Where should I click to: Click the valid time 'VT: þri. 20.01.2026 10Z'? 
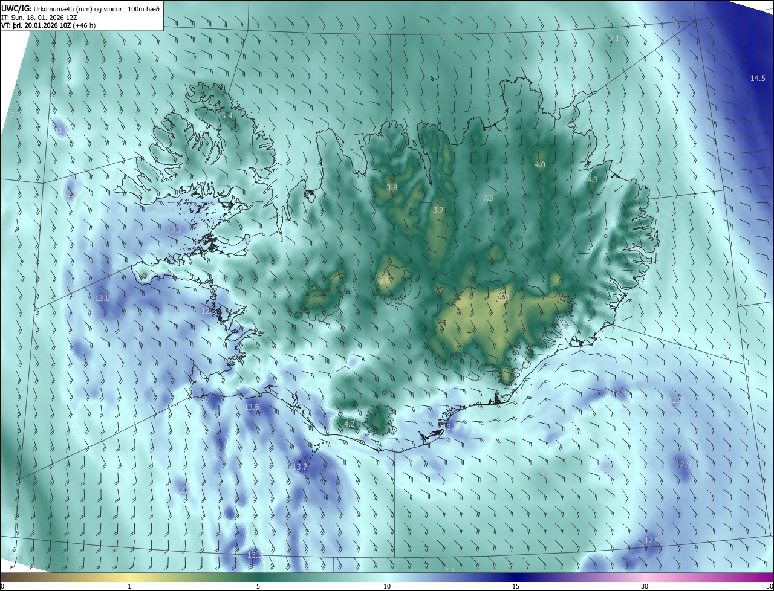(36, 25)
